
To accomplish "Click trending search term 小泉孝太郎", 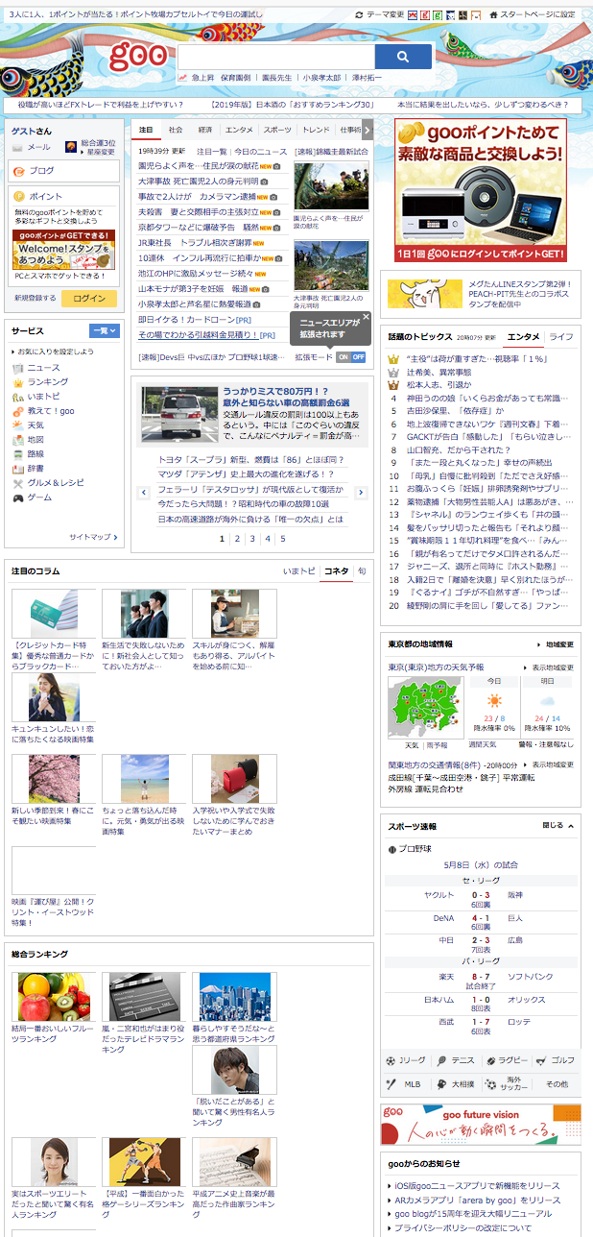I will [x=321, y=77].
